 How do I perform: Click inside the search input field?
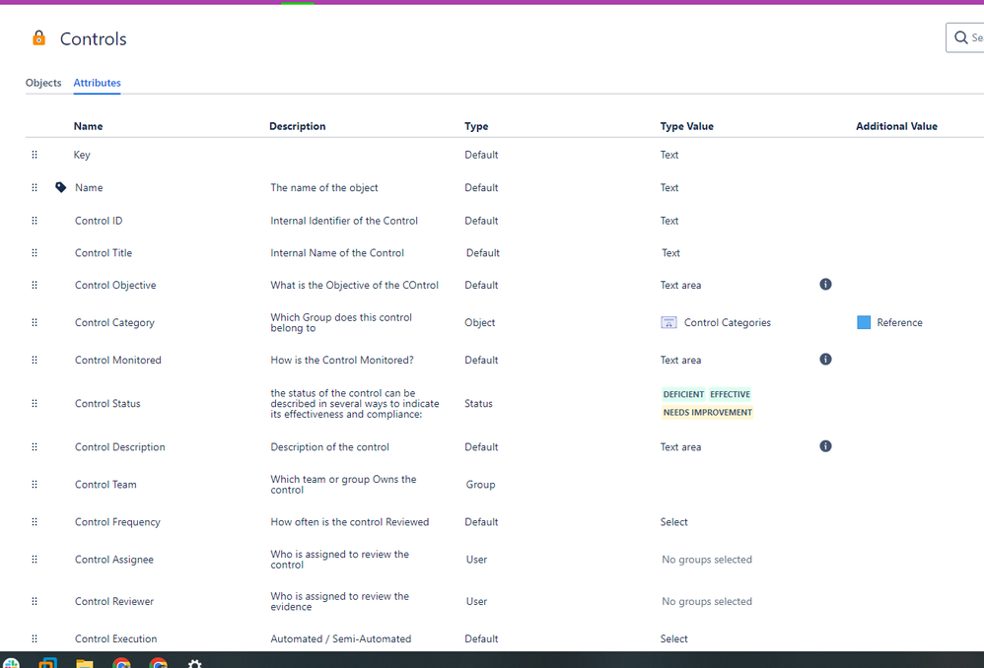[976, 37]
